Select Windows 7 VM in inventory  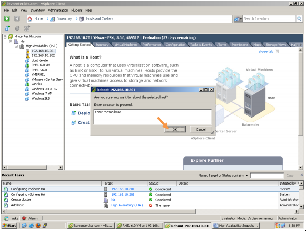tap(42, 93)
